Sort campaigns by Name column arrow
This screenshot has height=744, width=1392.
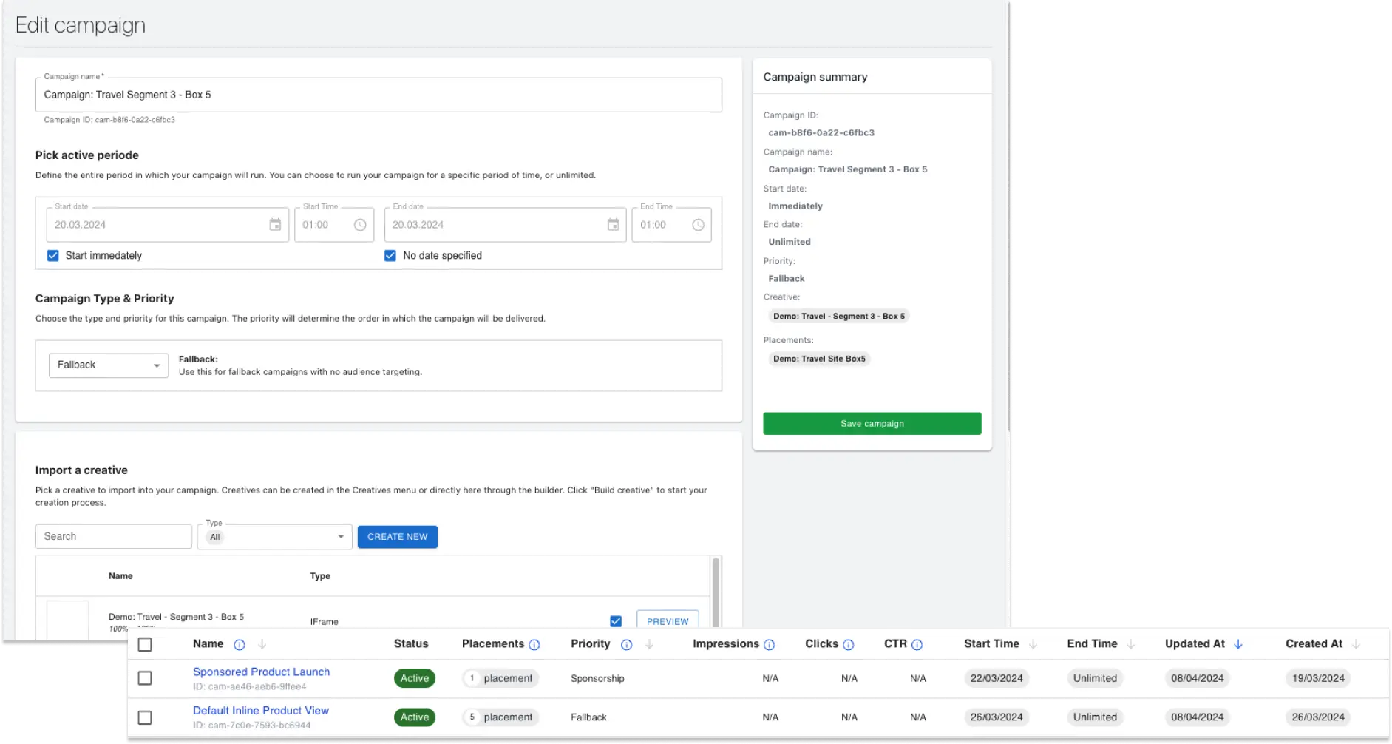[x=262, y=644]
